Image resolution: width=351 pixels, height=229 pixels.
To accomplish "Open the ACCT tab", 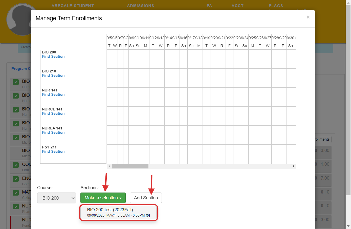I will click(237, 6).
